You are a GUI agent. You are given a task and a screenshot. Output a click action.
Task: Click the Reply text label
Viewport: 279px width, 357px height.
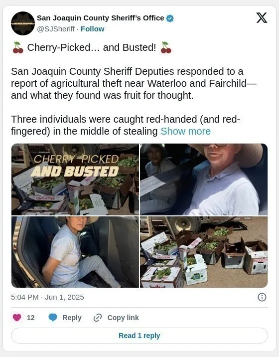[x=72, y=318]
